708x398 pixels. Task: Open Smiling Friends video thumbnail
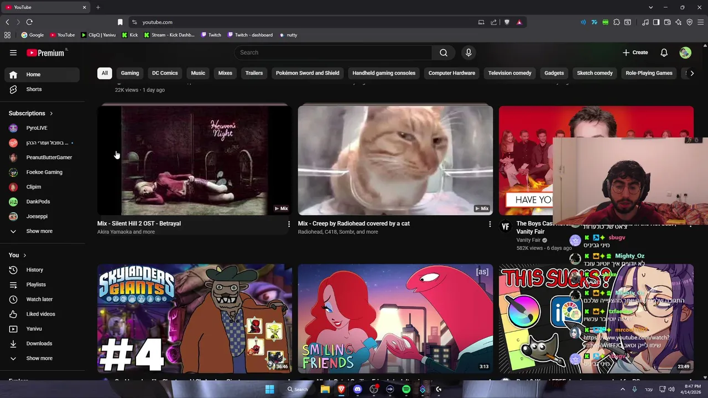point(395,318)
